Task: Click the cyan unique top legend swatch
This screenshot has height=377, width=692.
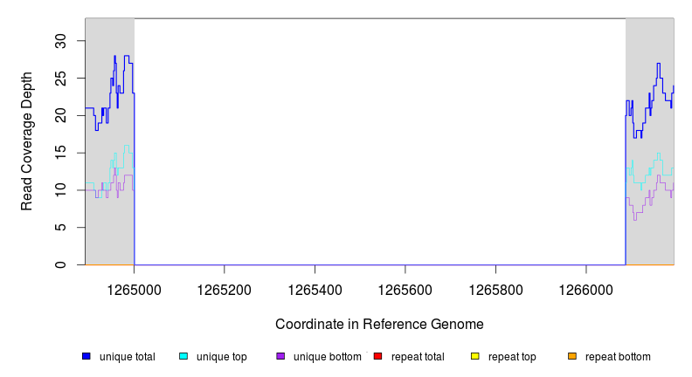Action: pos(183,357)
